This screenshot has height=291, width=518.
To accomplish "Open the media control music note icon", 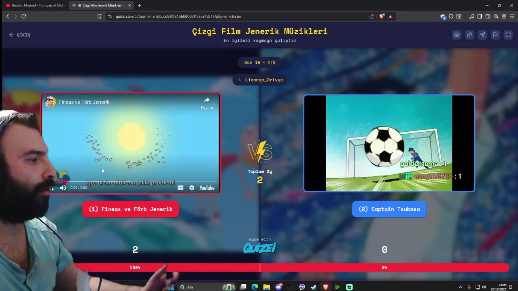I will 472,16.
